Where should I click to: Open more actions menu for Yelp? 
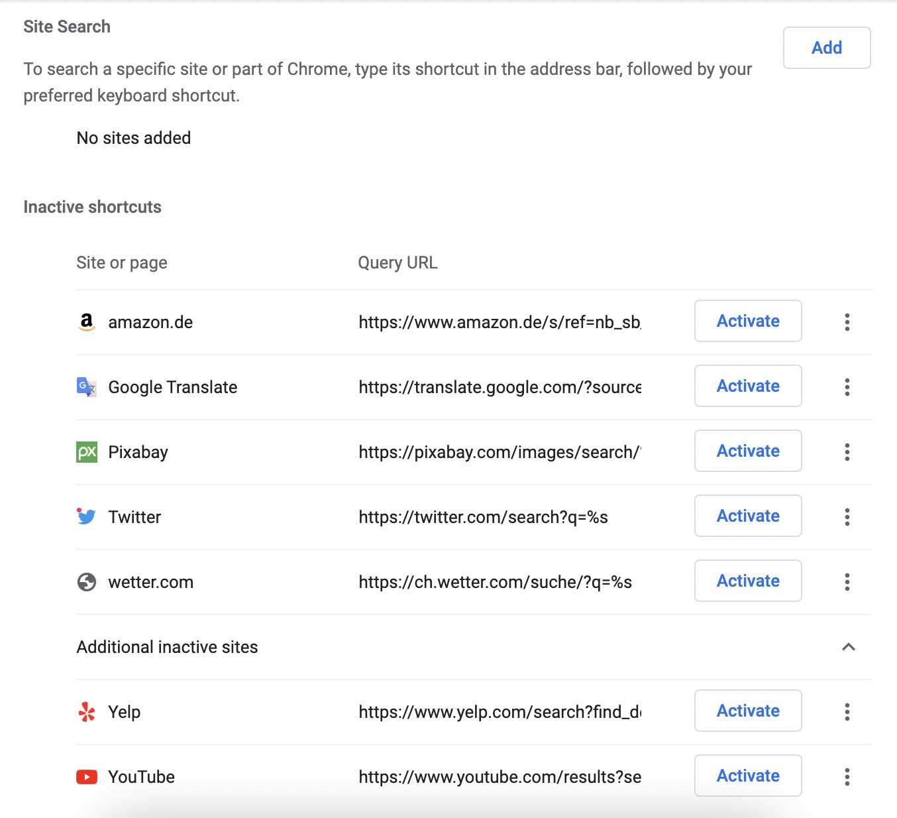(847, 712)
